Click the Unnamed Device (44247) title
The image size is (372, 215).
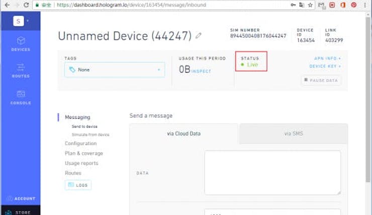pyautogui.click(x=125, y=36)
